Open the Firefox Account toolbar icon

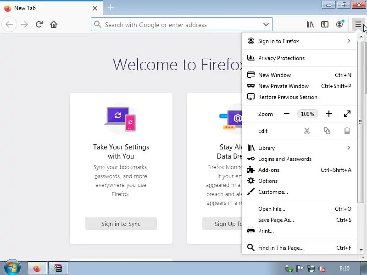(339, 24)
